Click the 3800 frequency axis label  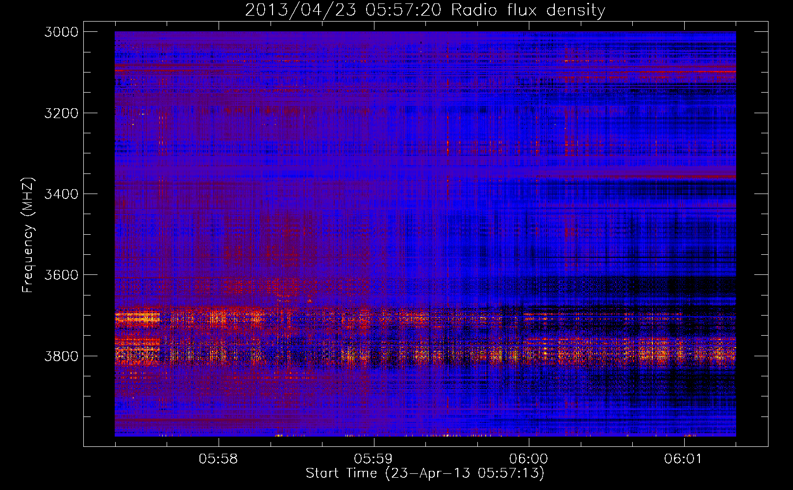pos(61,355)
